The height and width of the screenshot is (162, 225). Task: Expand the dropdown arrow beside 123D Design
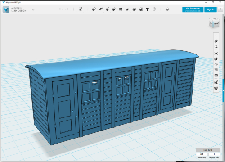(33, 10)
